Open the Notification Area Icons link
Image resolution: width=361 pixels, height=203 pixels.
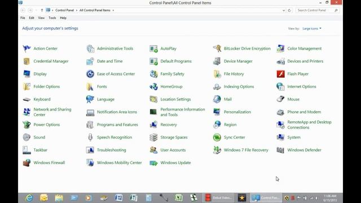[117, 112]
